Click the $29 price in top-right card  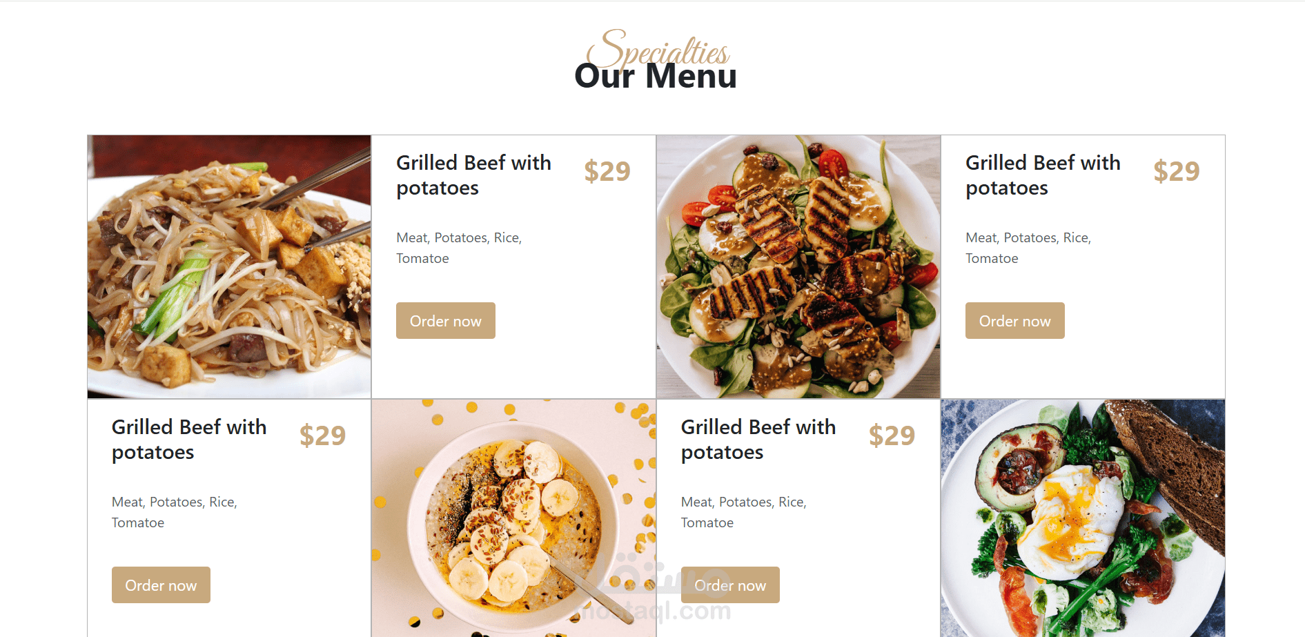[1177, 171]
